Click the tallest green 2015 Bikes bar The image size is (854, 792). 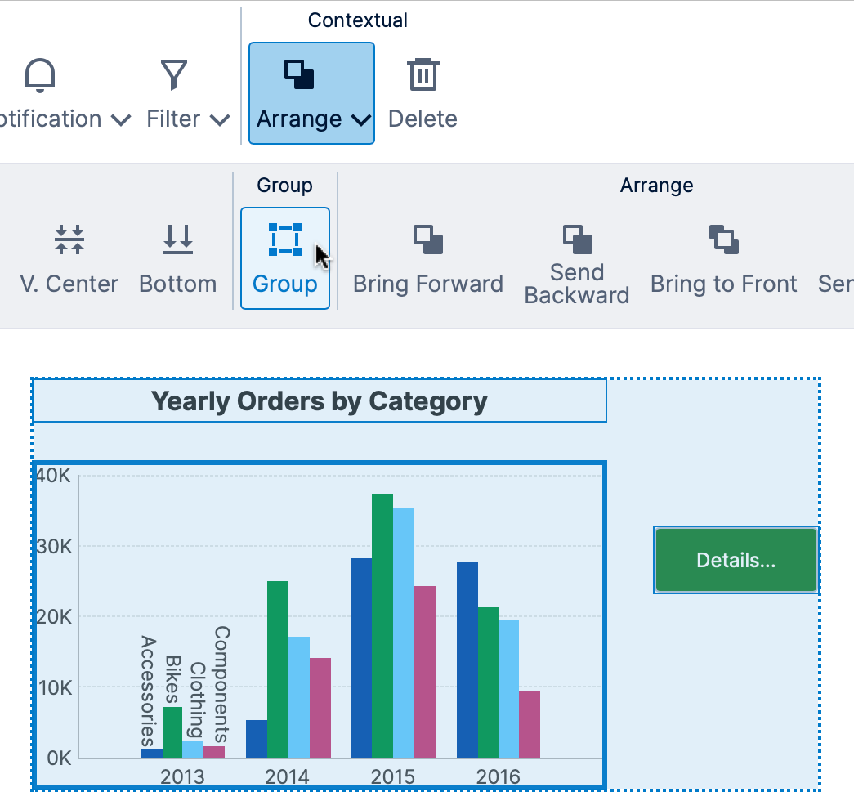click(x=382, y=625)
